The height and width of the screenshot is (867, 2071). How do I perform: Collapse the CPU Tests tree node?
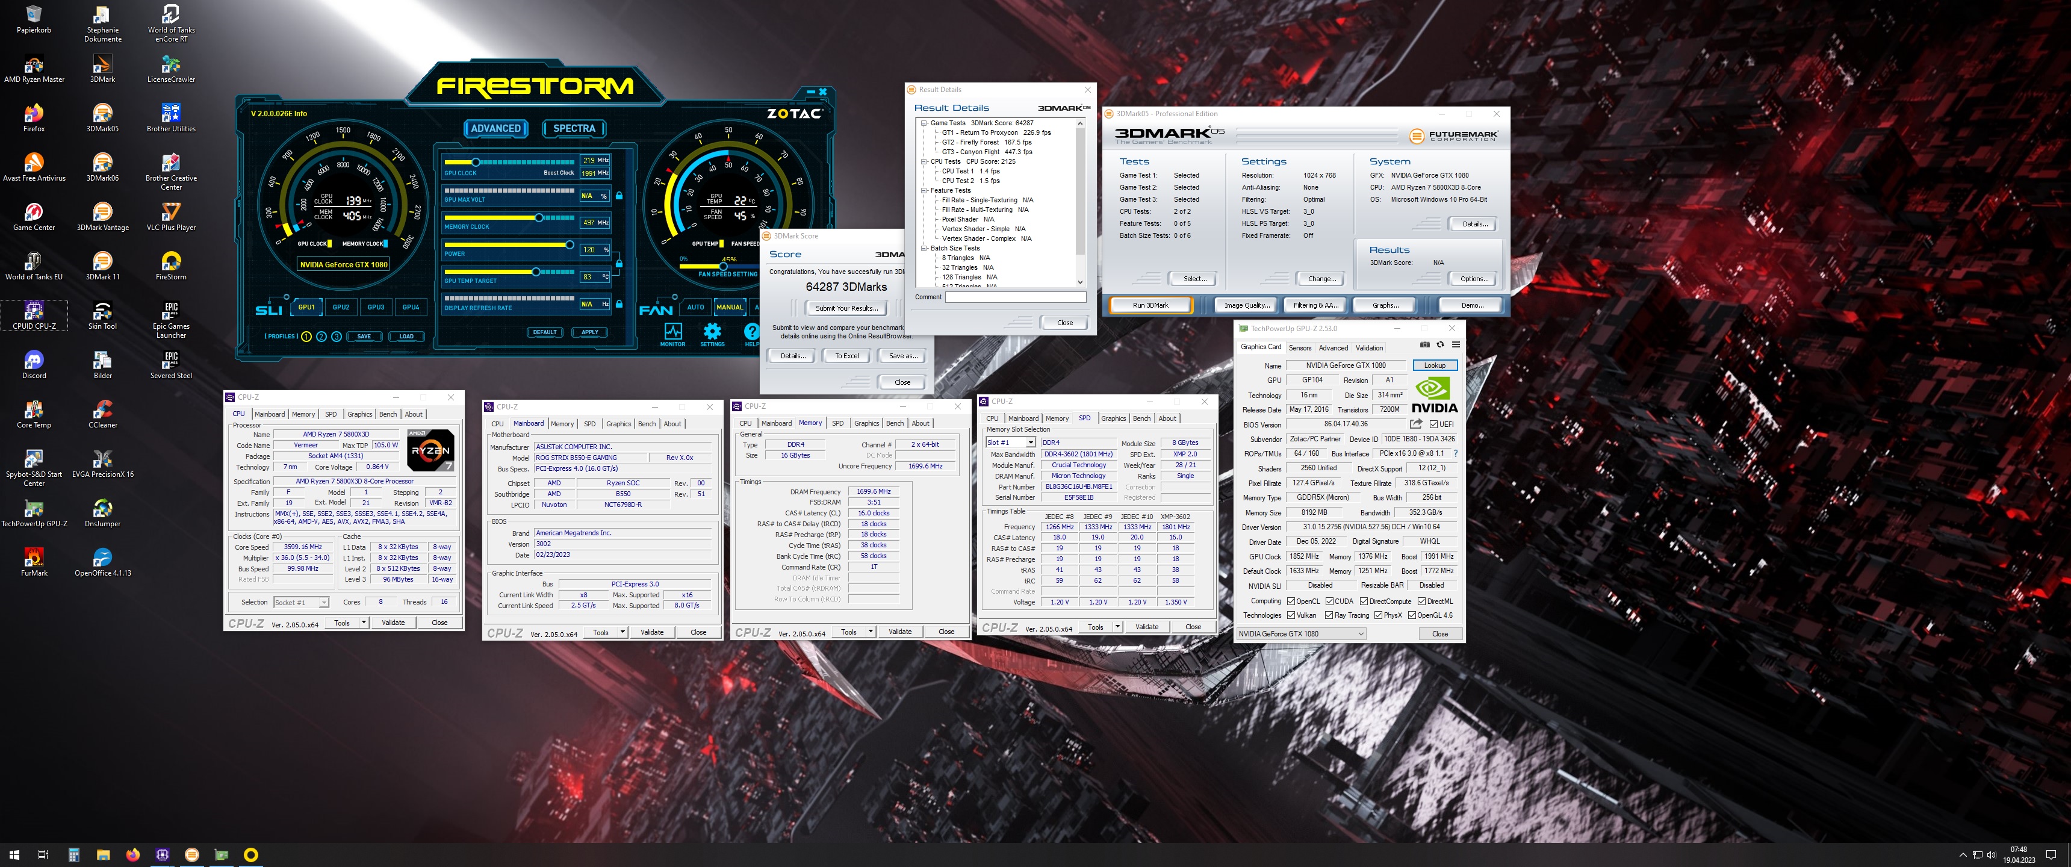pos(924,161)
